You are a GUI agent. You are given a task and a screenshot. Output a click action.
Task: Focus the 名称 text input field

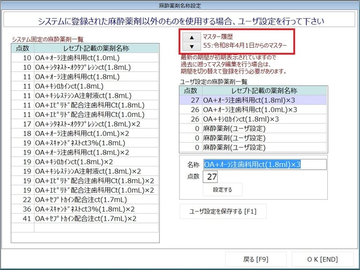264,165
